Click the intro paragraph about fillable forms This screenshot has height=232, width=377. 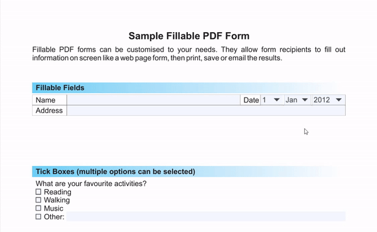(188, 53)
